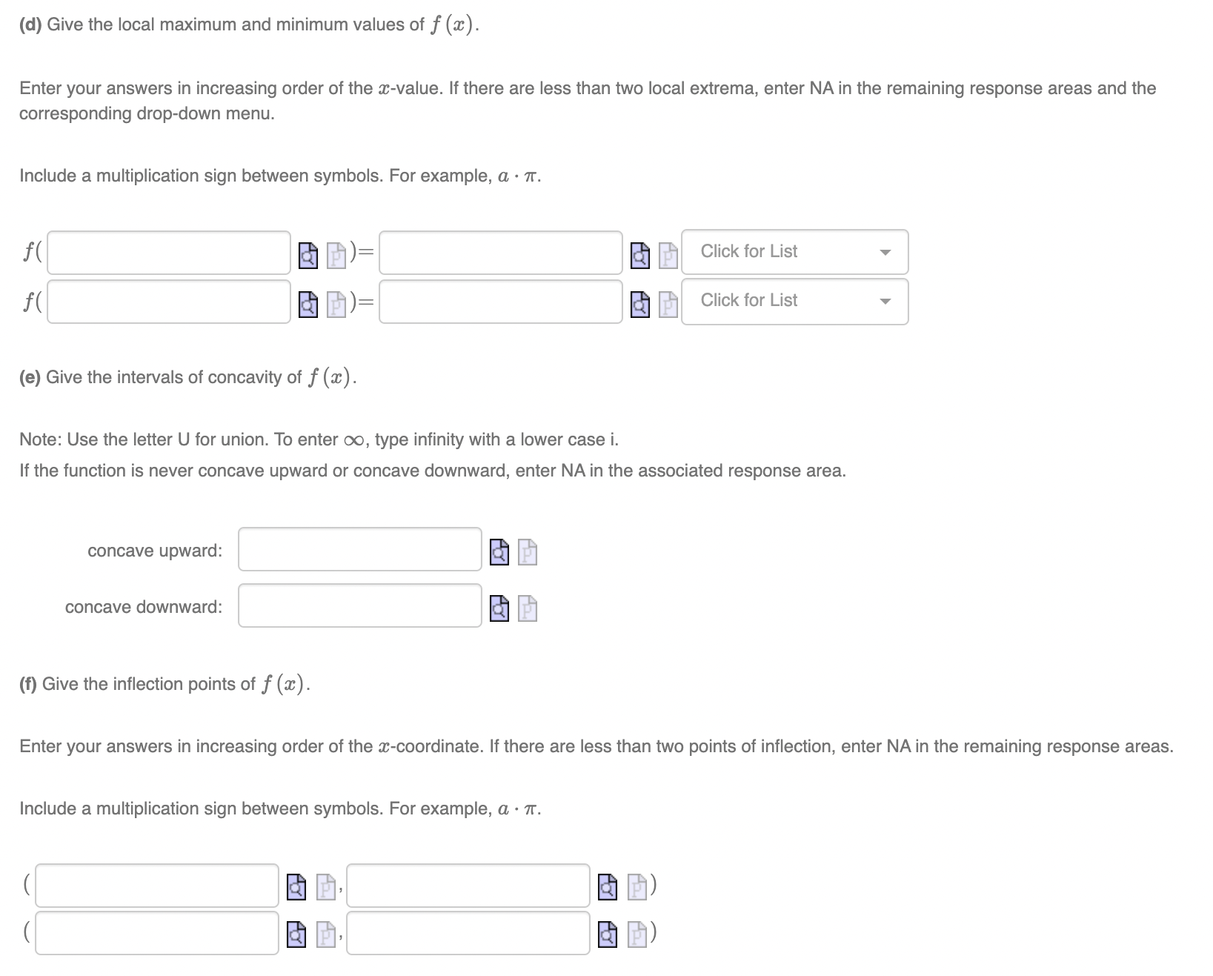Click the preview icon beside the concave upward field
The width and height of the screenshot is (1213, 976).
pos(498,551)
